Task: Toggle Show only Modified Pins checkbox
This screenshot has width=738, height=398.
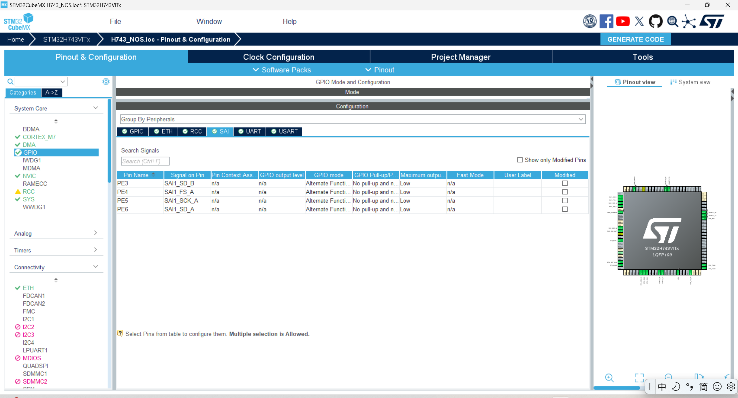Action: (520, 160)
